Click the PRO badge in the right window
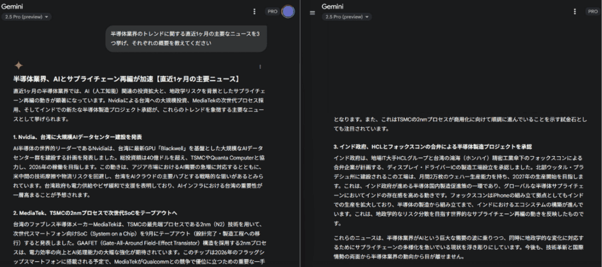 592,12
